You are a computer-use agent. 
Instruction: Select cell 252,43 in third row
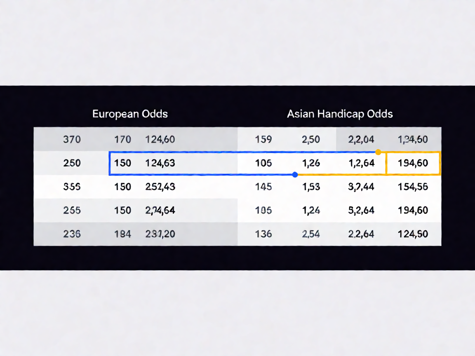160,187
